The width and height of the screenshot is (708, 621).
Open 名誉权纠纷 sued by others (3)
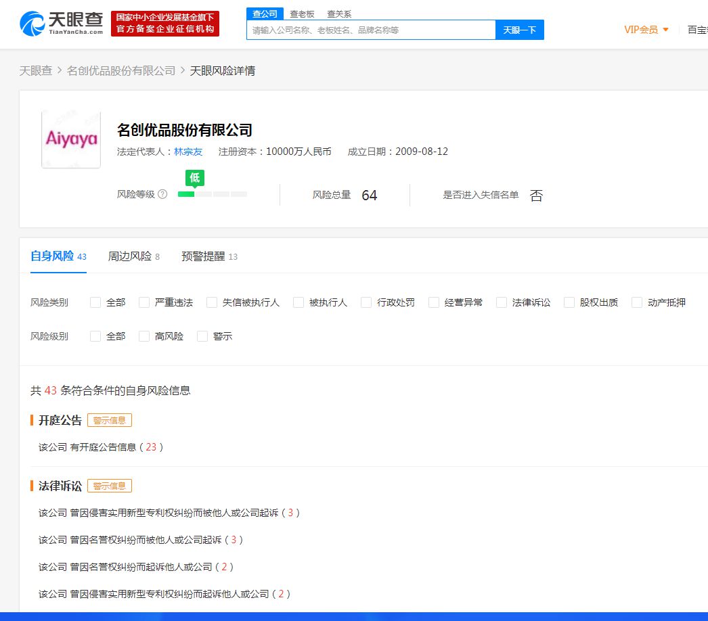pos(141,540)
